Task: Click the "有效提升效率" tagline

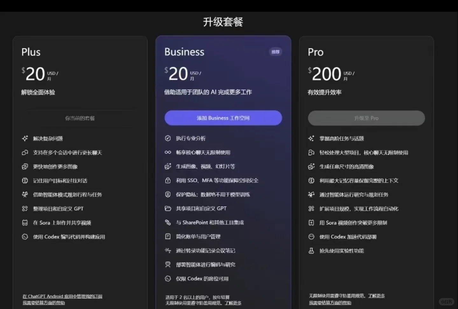Action: tap(325, 92)
